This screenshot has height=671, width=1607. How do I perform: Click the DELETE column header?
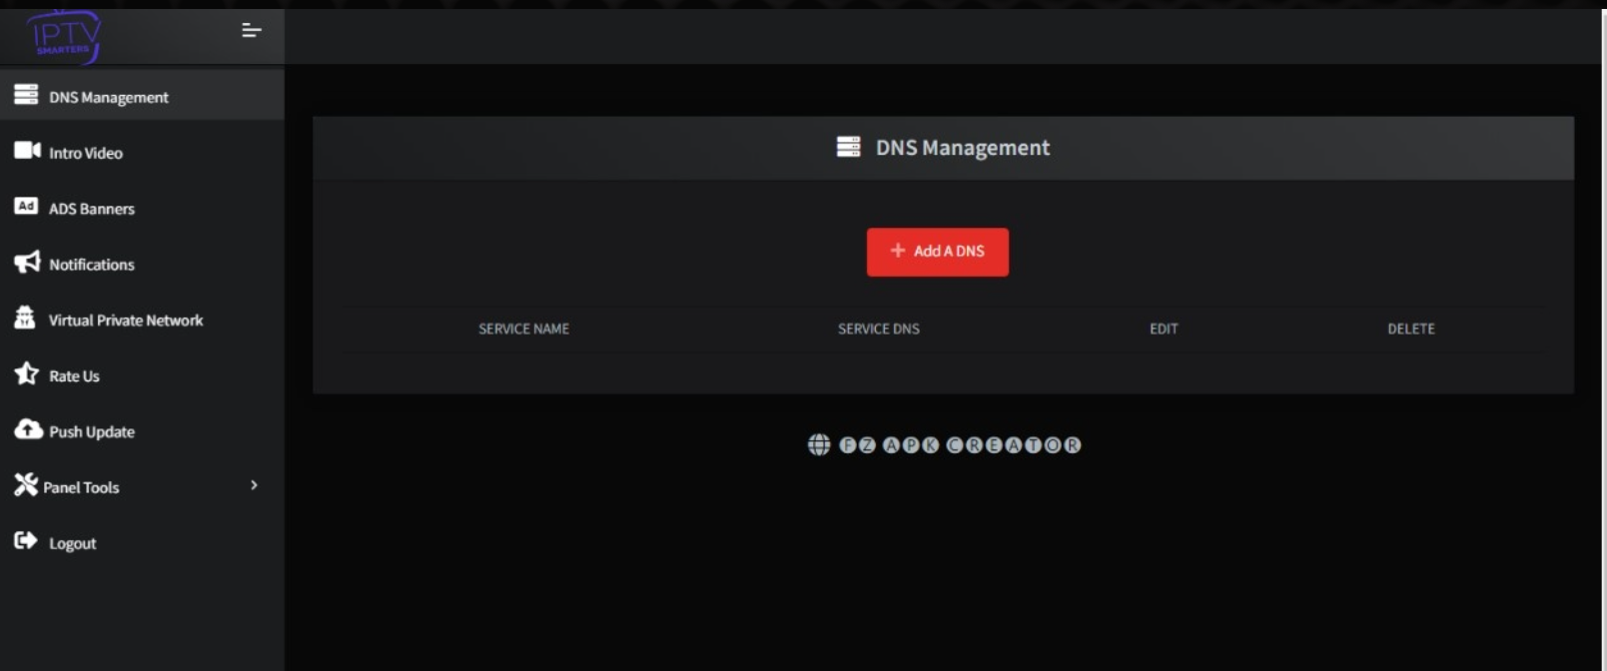tap(1410, 329)
